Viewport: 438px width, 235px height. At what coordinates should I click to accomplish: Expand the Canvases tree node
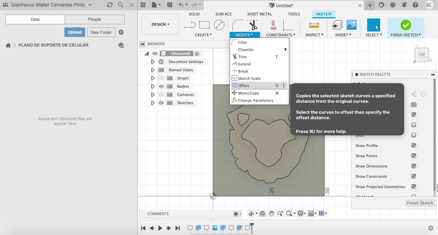[153, 95]
